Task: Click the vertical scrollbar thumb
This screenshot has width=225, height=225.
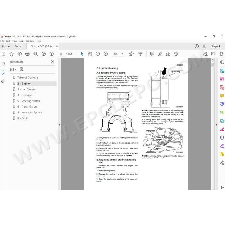Action: click(x=213, y=65)
